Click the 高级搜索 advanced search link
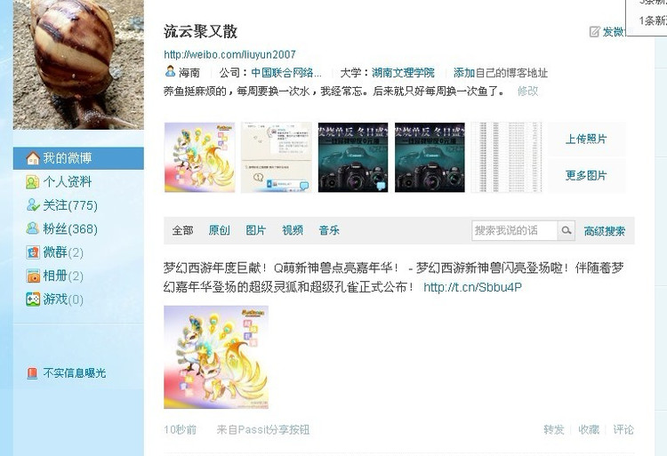This screenshot has height=456, width=667. [x=605, y=231]
